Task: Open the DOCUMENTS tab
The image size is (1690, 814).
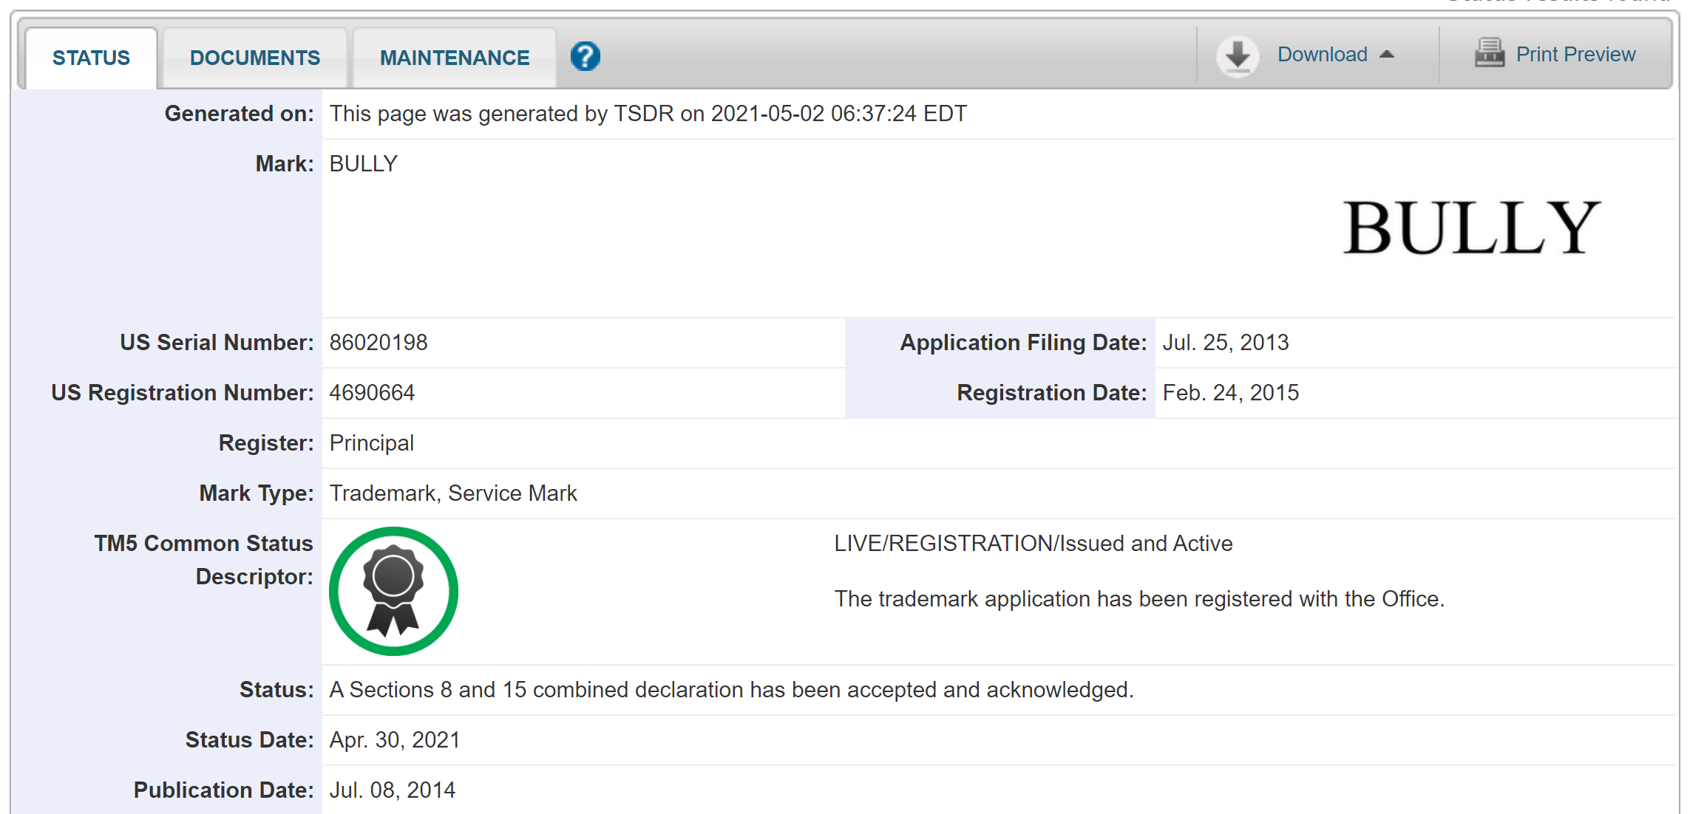Action: pos(255,58)
